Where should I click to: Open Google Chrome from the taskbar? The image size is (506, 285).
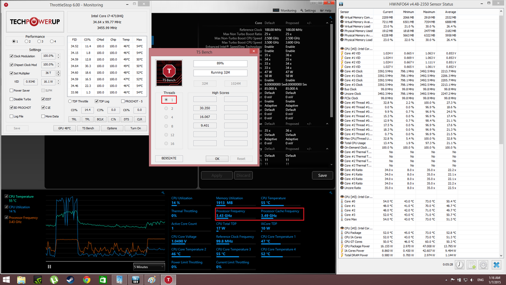pos(87,280)
